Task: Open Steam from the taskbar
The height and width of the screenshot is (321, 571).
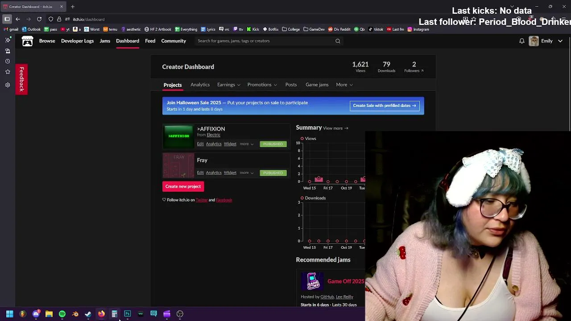Action: [x=88, y=314]
